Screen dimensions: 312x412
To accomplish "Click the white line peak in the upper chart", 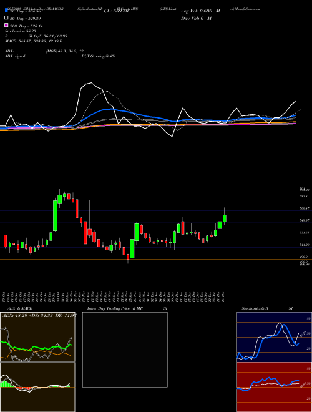I will pyautogui.click(x=91, y=83).
